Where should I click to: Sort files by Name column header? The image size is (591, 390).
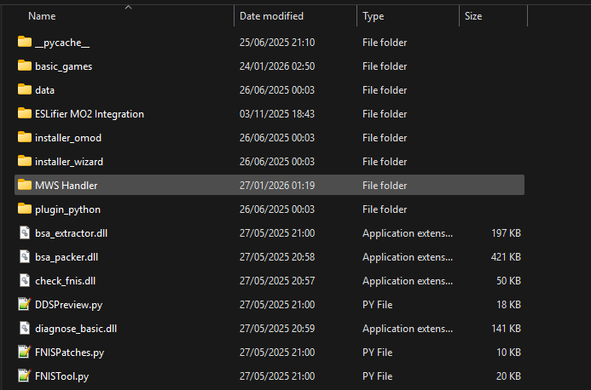(x=42, y=16)
